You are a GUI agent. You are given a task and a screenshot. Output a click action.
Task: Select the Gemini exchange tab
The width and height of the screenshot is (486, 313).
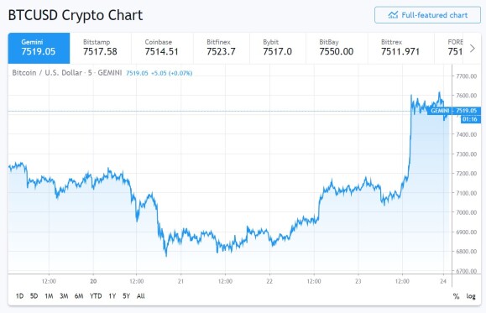pyautogui.click(x=39, y=48)
